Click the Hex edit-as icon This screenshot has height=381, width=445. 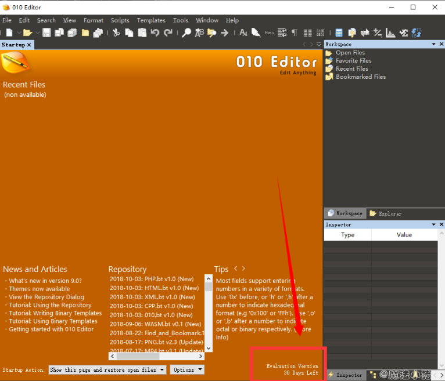click(x=270, y=33)
